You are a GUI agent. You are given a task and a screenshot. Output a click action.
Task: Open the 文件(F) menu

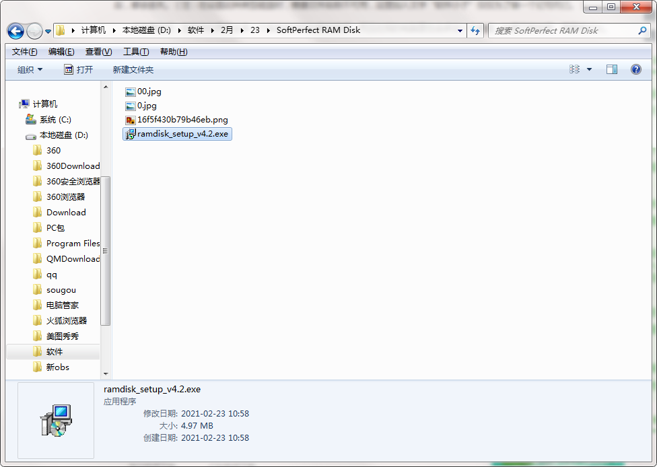24,52
